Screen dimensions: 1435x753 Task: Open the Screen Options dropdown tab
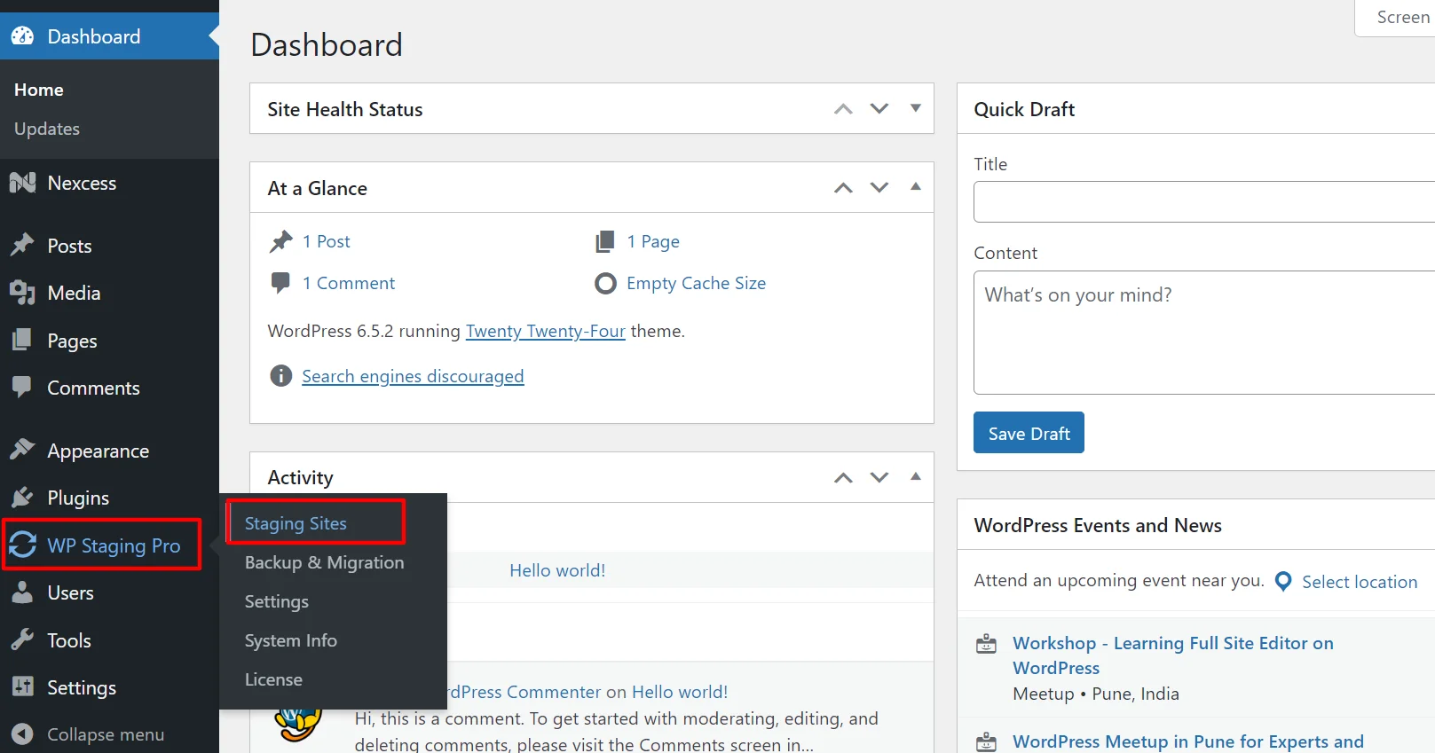1395,18
